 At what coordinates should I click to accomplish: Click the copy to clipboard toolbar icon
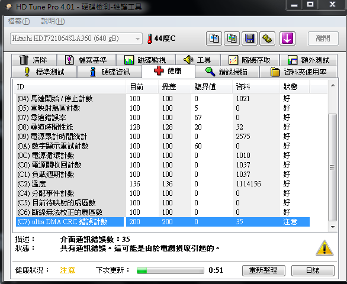tap(214, 38)
